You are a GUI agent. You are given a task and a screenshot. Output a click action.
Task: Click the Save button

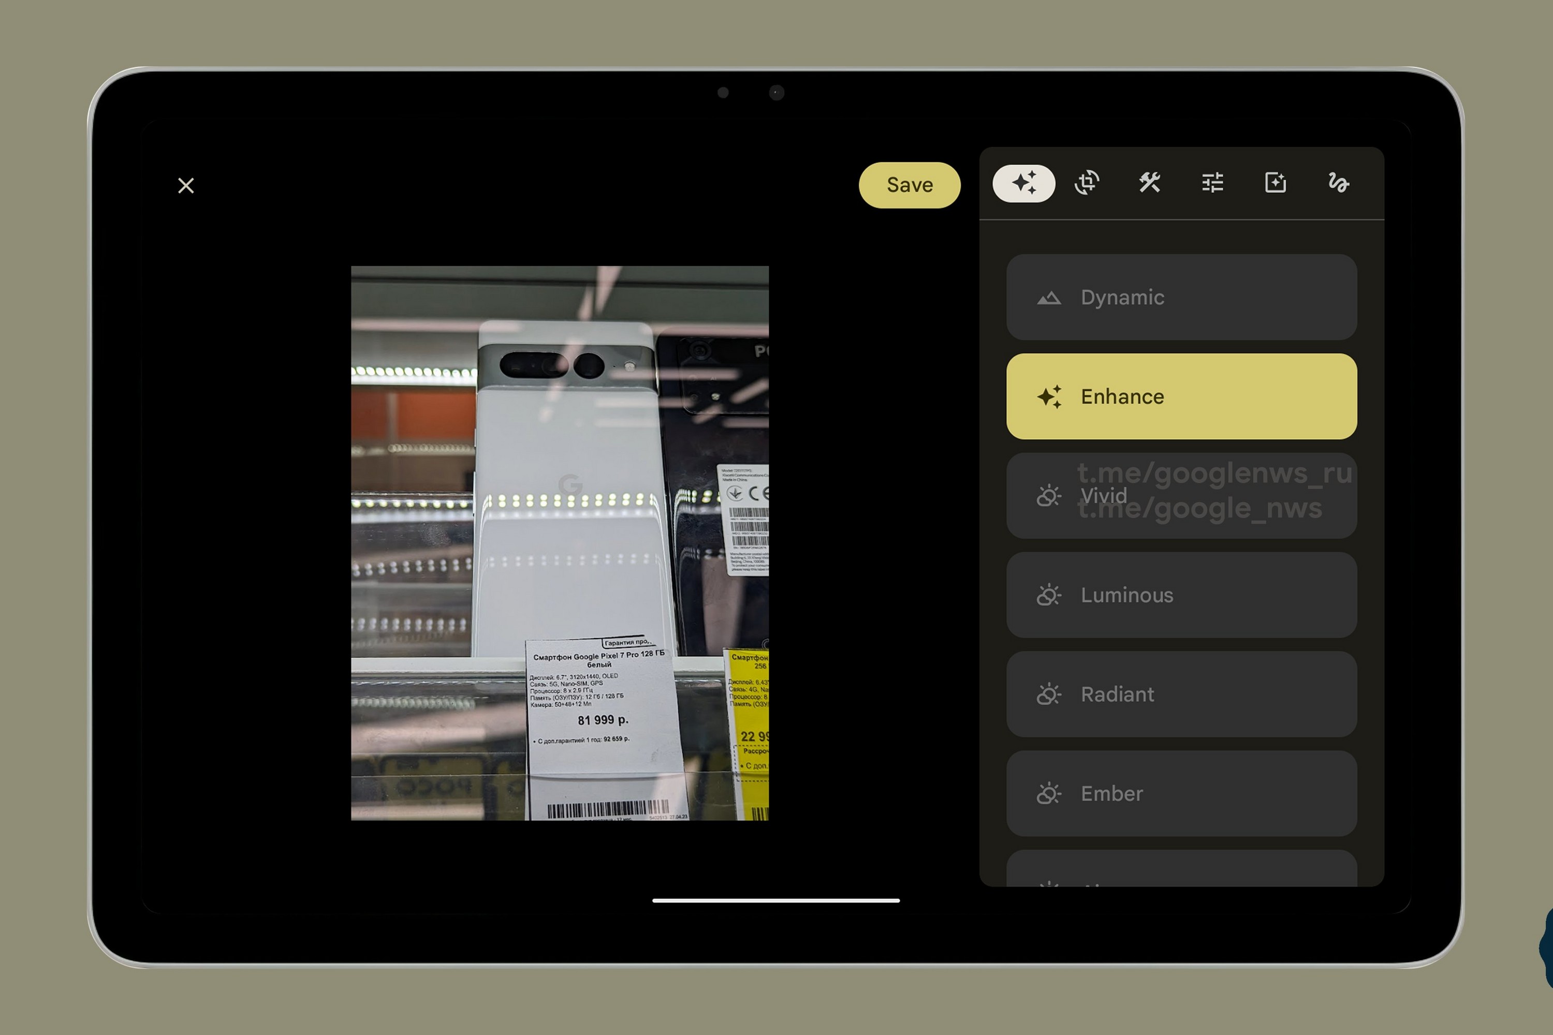[909, 185]
